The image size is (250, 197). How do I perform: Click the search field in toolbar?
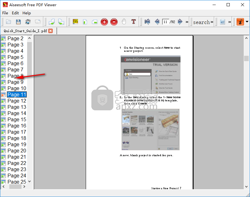pyautogui.click(x=201, y=22)
